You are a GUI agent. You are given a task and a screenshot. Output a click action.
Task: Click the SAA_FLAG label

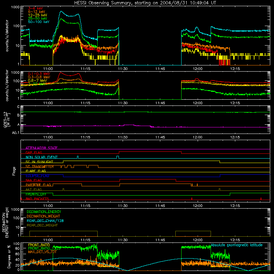tap(34, 180)
